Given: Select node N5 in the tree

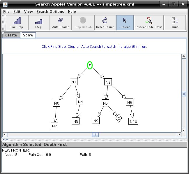Looking at the screenshot, I should (105, 103).
